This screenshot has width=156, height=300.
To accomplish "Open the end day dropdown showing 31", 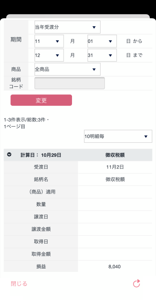I will [102, 55].
